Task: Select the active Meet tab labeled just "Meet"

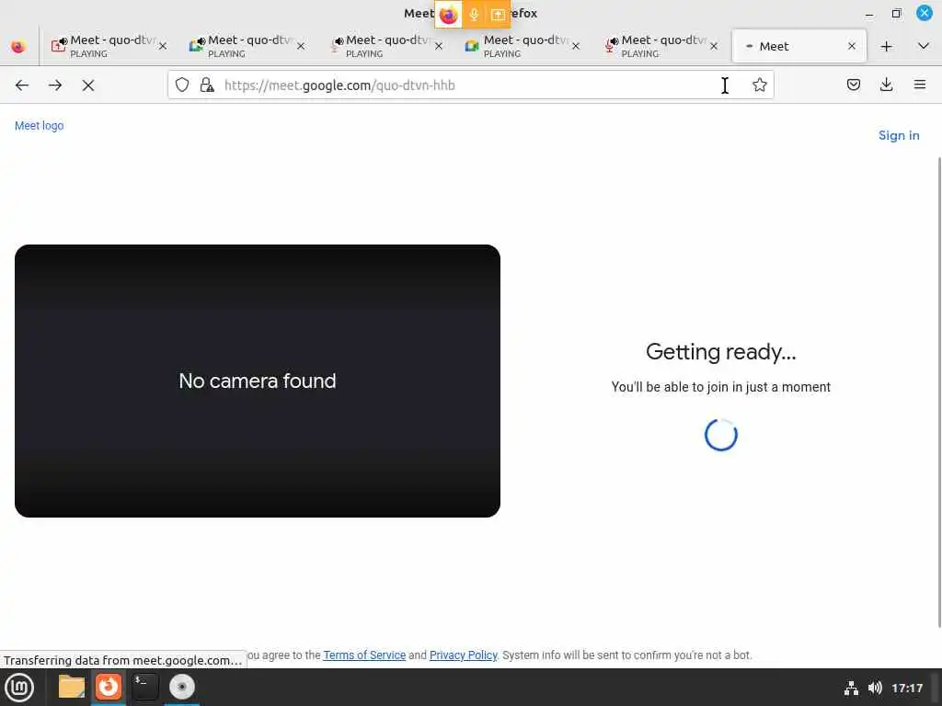Action: click(x=799, y=46)
